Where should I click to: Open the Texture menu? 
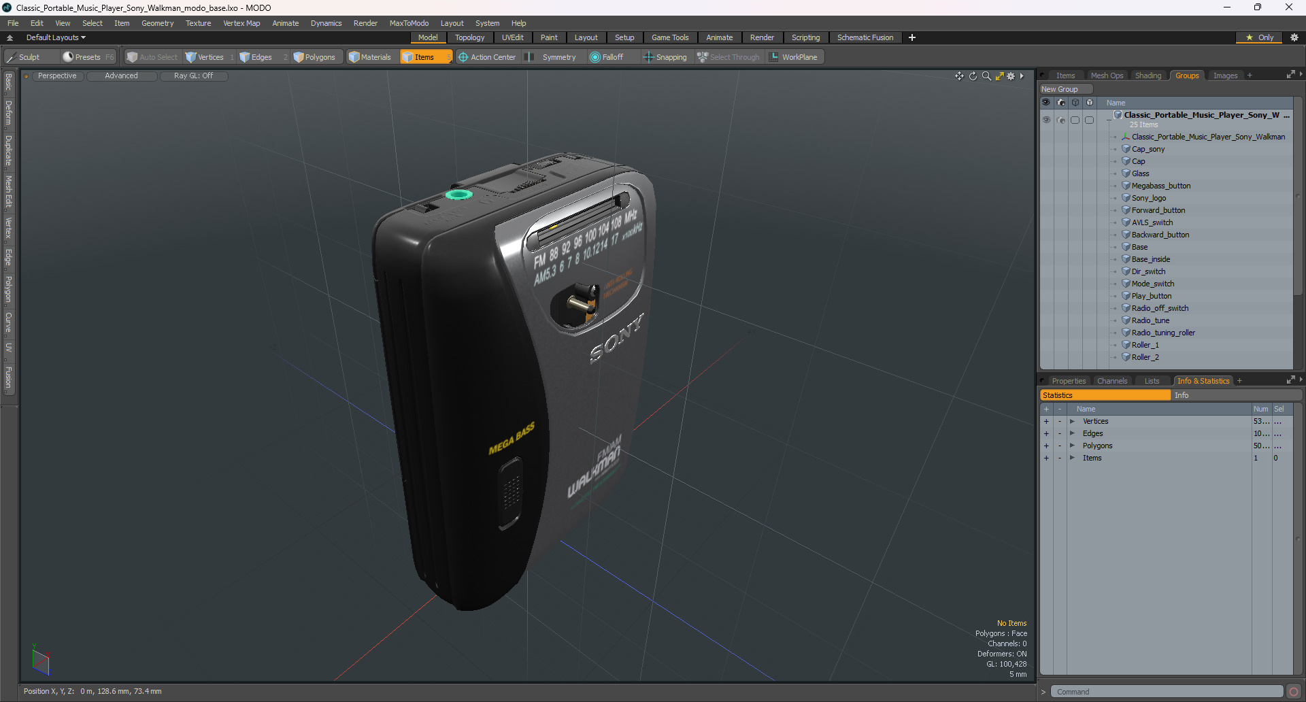coord(198,23)
